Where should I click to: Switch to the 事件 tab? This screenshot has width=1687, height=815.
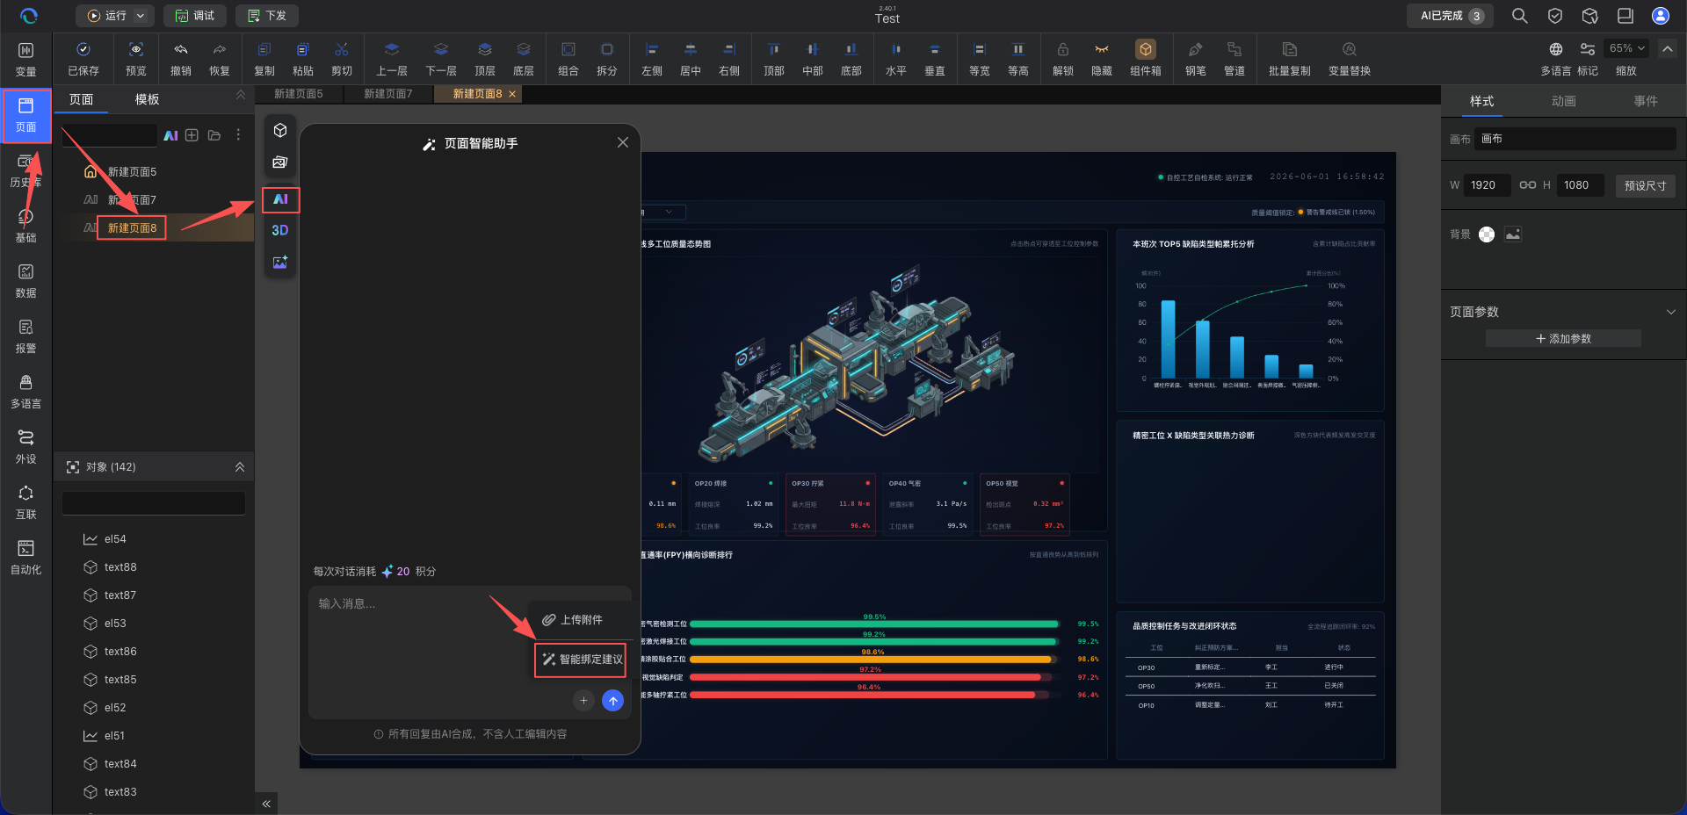tap(1646, 101)
